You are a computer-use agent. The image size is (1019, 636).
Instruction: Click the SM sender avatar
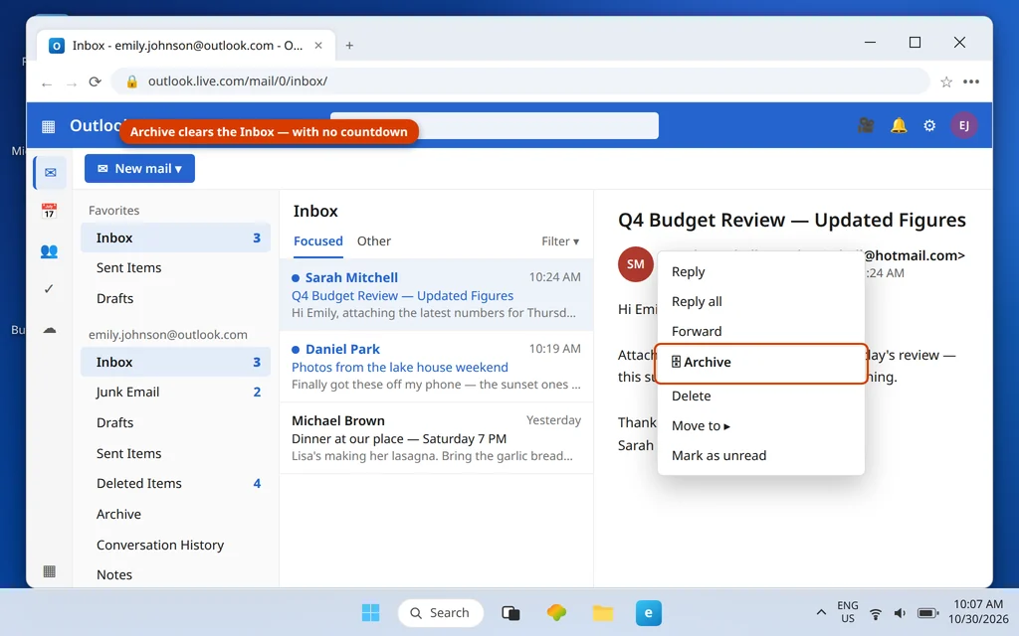pos(636,264)
